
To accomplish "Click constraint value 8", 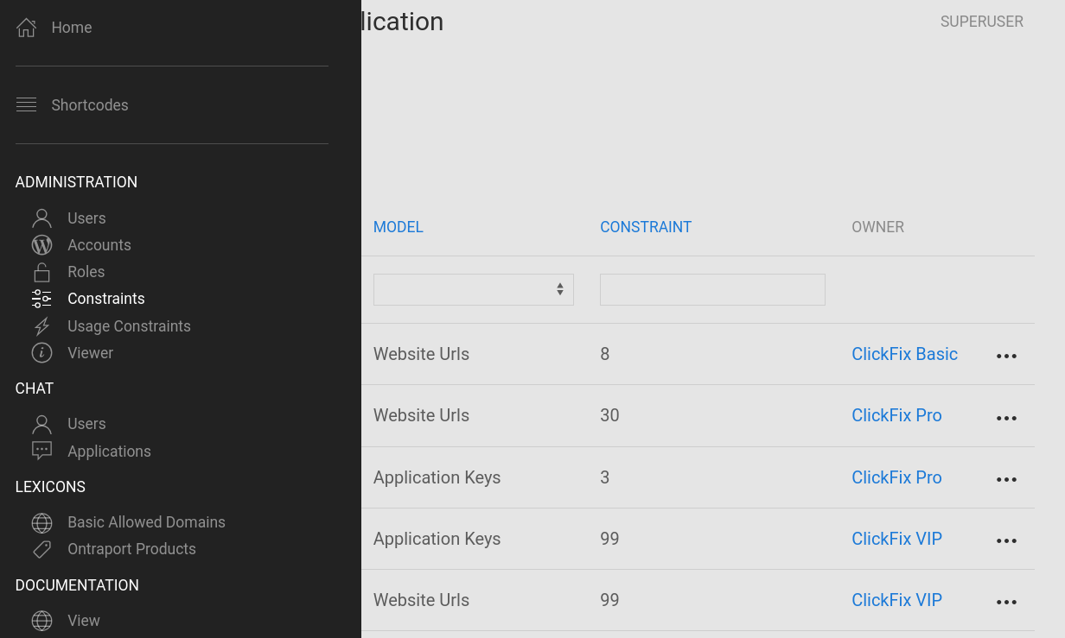I will coord(605,354).
